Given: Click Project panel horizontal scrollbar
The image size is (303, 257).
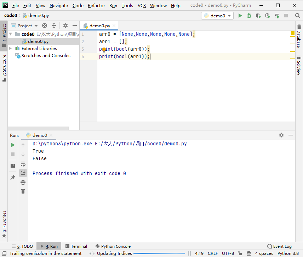Looking at the screenshot, I should 38,128.
